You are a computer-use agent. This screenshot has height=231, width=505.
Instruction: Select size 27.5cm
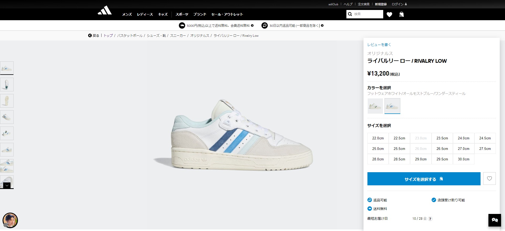tap(485, 149)
